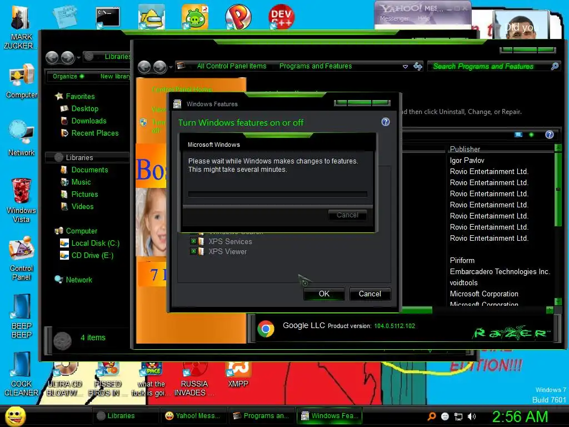The height and width of the screenshot is (427, 569).
Task: Click the network connection tray icon
Action: tap(458, 416)
